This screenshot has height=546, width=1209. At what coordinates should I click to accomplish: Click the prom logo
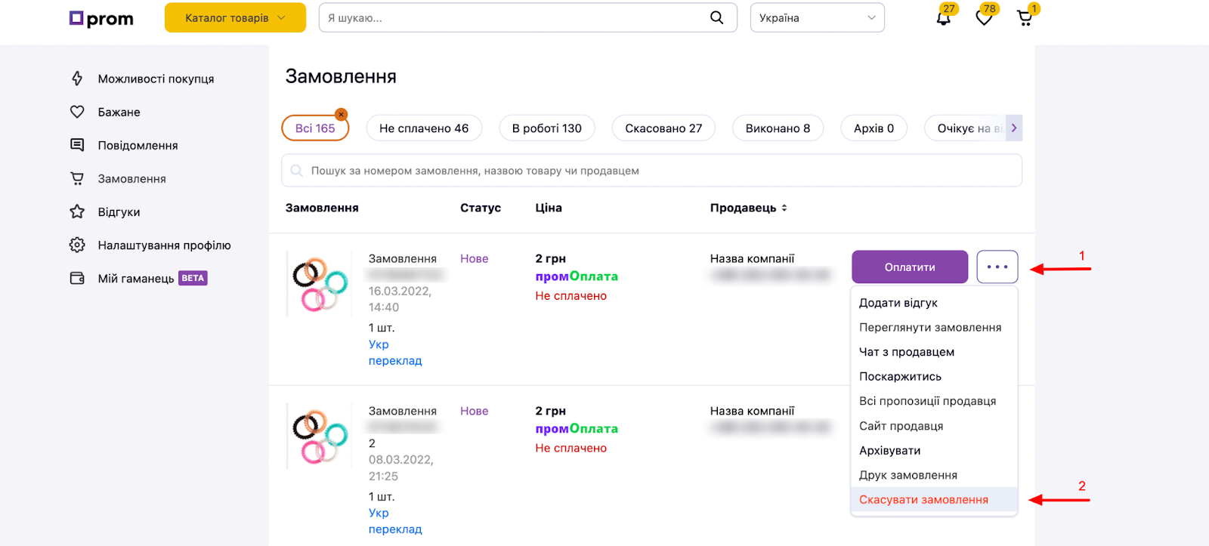tap(101, 18)
